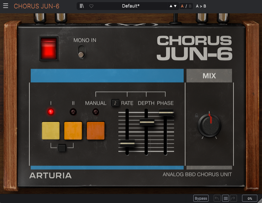Click the PHASE slider handle
The width and height of the screenshot is (262, 203).
(x=166, y=113)
